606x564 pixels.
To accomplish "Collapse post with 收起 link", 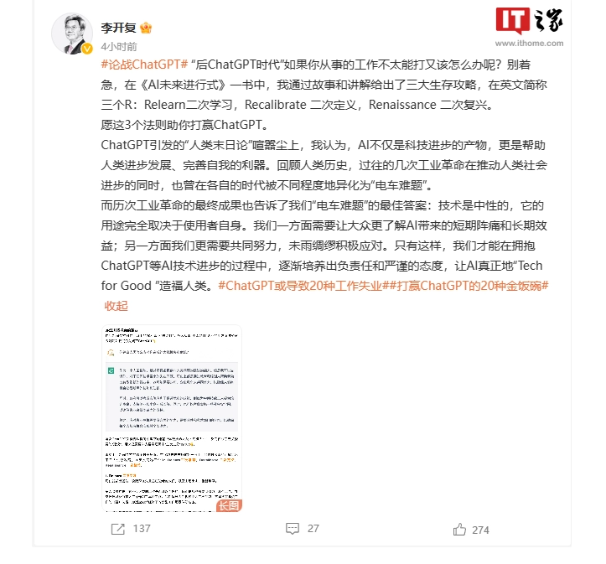I will click(x=116, y=306).
